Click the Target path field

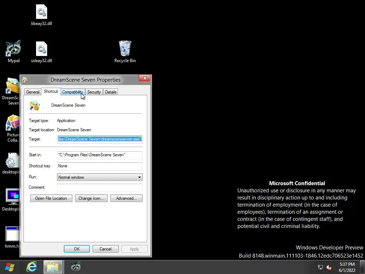(100, 139)
